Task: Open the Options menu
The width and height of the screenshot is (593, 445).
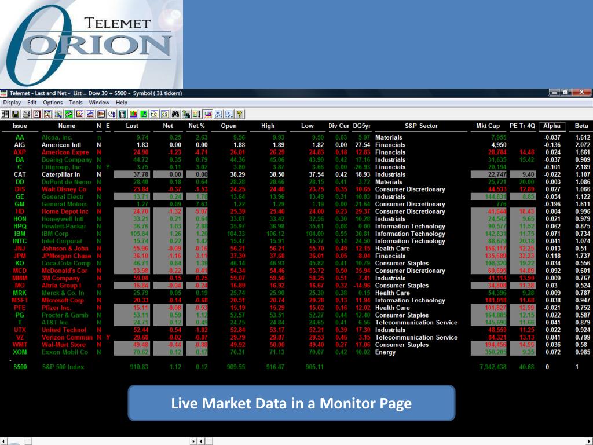Action: (53, 103)
